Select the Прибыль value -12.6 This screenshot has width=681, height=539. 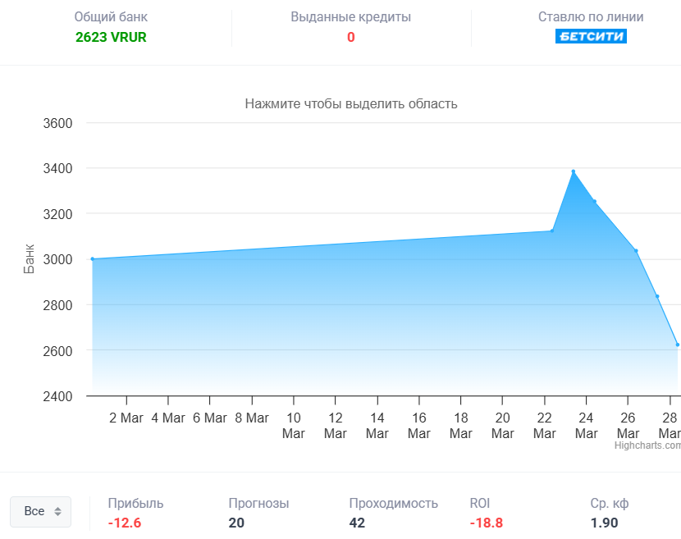pos(125,523)
